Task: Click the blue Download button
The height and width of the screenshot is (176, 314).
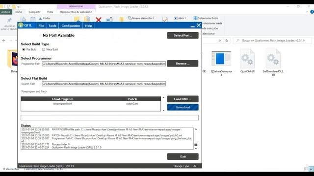Action: coord(183,107)
